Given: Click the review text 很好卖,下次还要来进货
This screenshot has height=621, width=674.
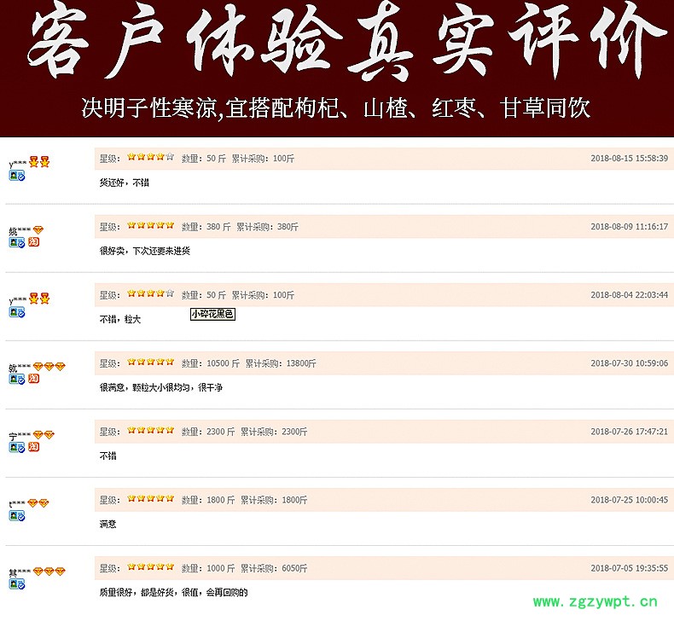Looking at the screenshot, I should click(x=144, y=251).
